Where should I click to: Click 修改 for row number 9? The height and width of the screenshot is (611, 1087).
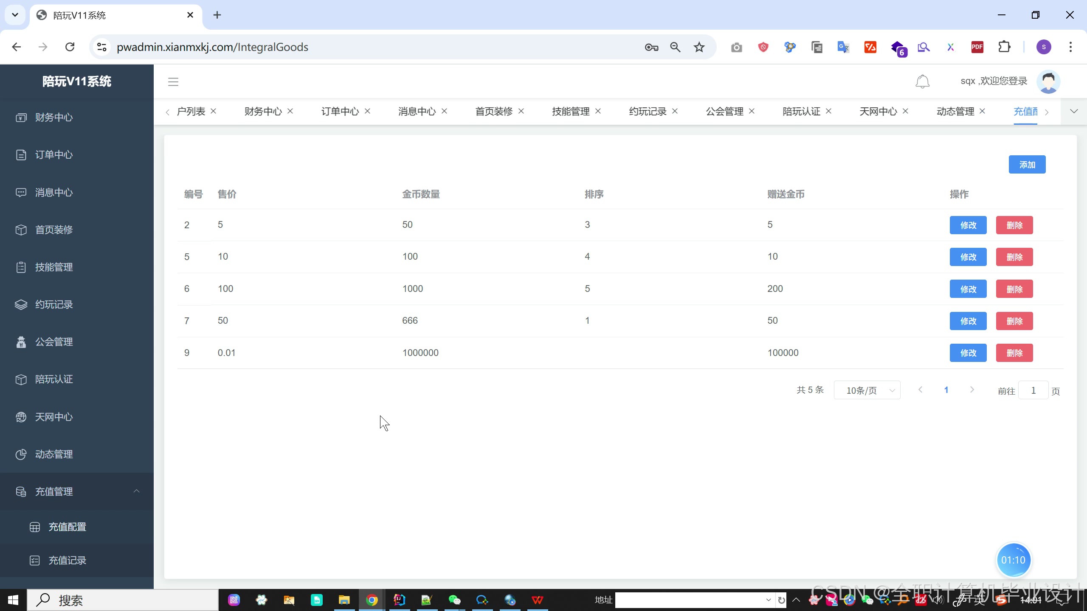coord(968,353)
